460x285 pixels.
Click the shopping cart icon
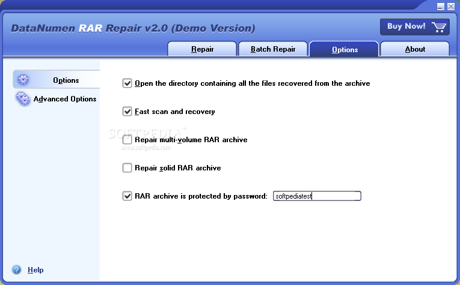(x=439, y=27)
